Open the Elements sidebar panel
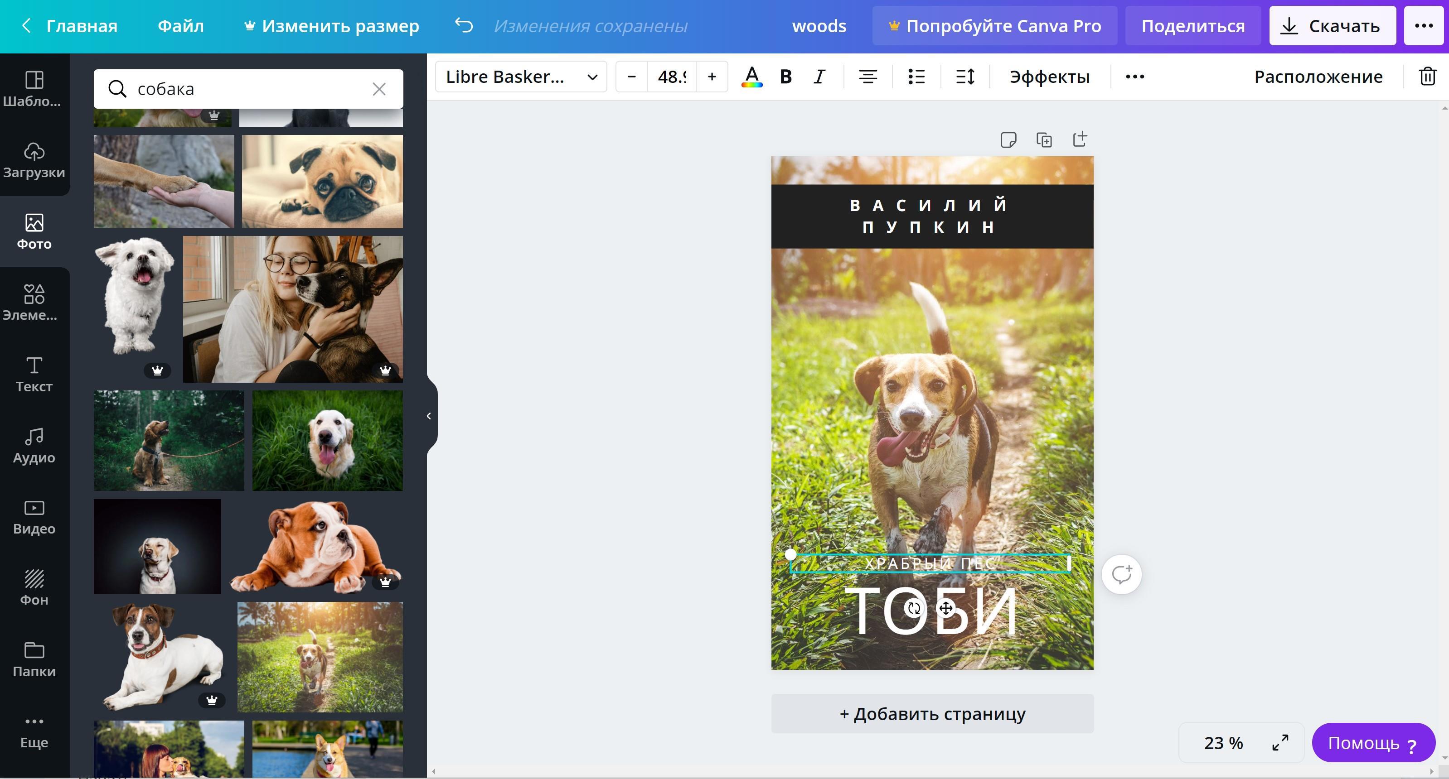 click(34, 303)
